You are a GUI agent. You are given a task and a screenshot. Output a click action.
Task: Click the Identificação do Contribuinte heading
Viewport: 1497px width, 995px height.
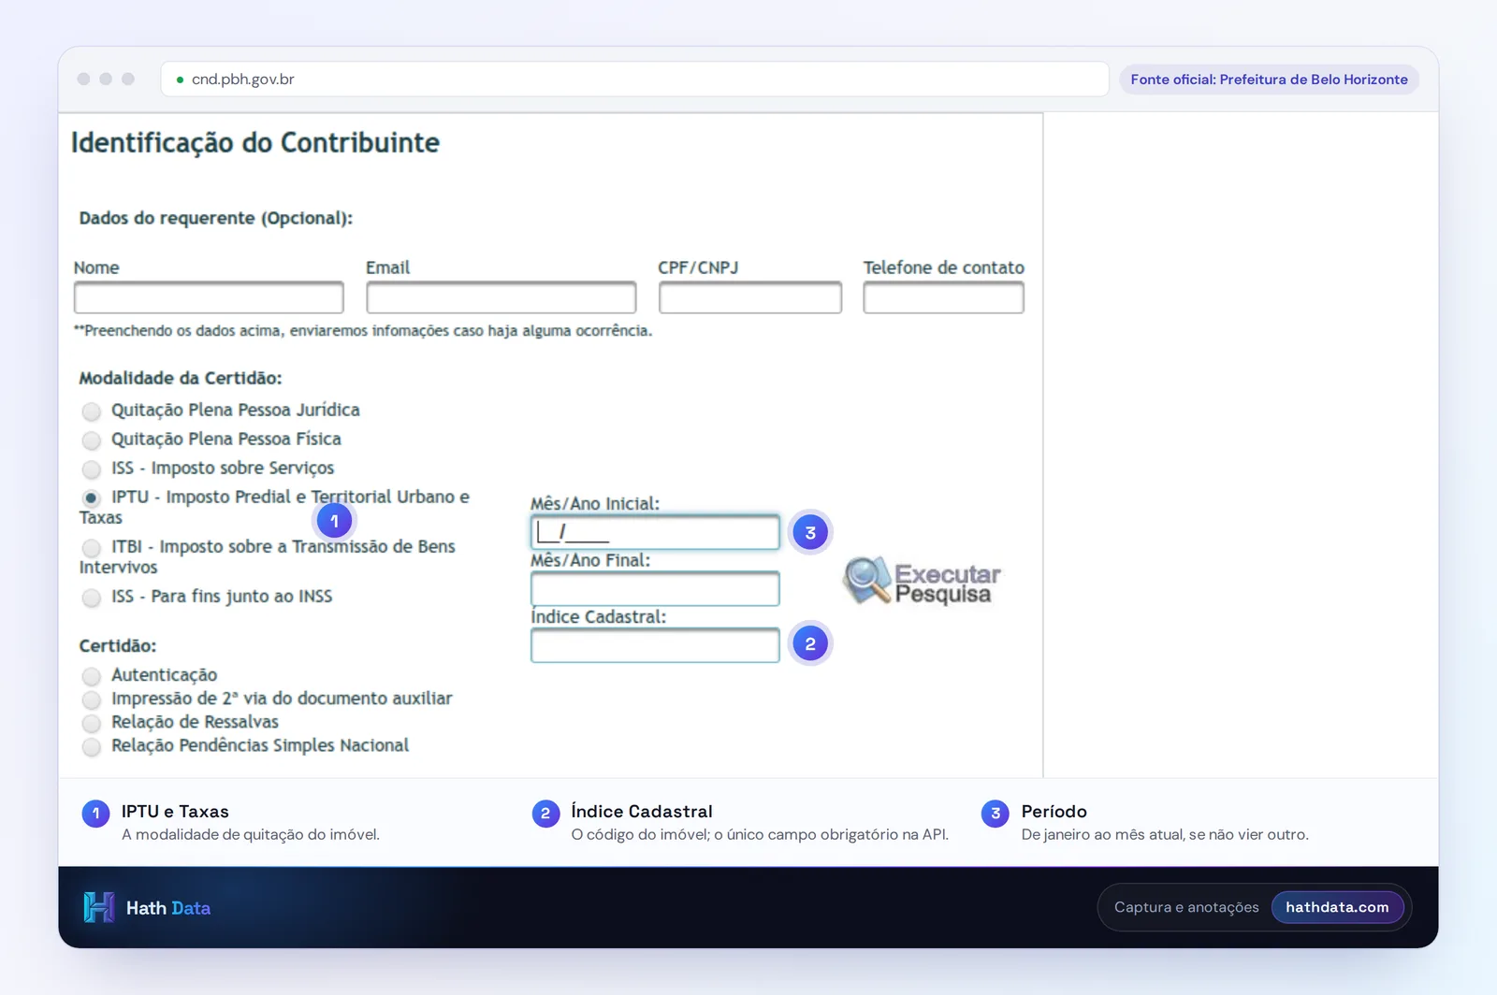(x=255, y=143)
